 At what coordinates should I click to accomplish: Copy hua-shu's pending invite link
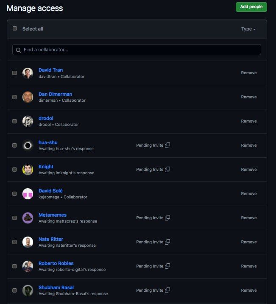167,145
